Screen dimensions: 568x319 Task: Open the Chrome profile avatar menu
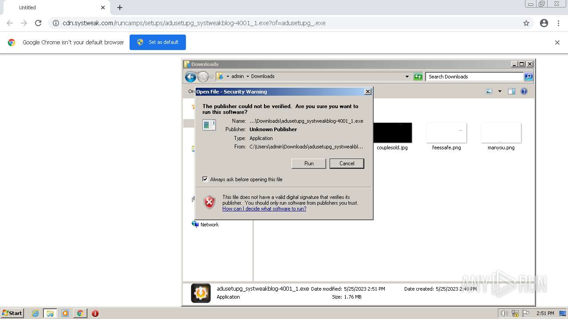click(x=544, y=23)
